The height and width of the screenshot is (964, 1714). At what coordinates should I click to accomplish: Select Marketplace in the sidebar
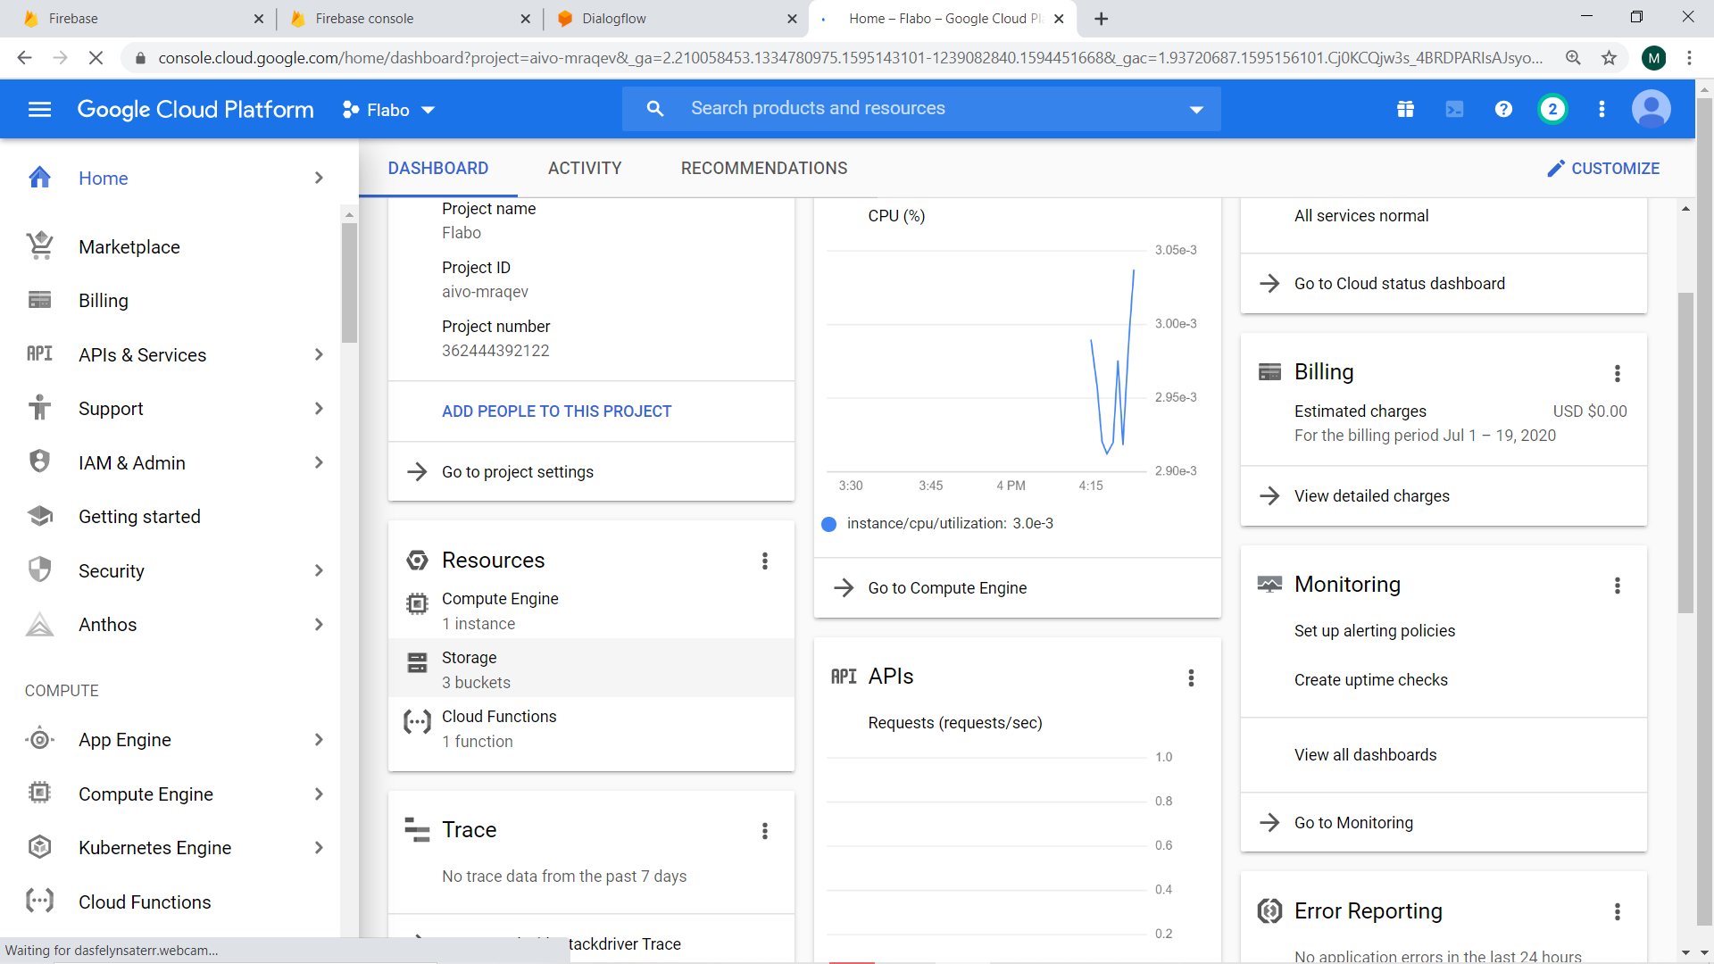(130, 246)
